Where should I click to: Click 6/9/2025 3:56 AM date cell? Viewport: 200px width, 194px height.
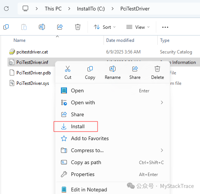click(x=123, y=52)
